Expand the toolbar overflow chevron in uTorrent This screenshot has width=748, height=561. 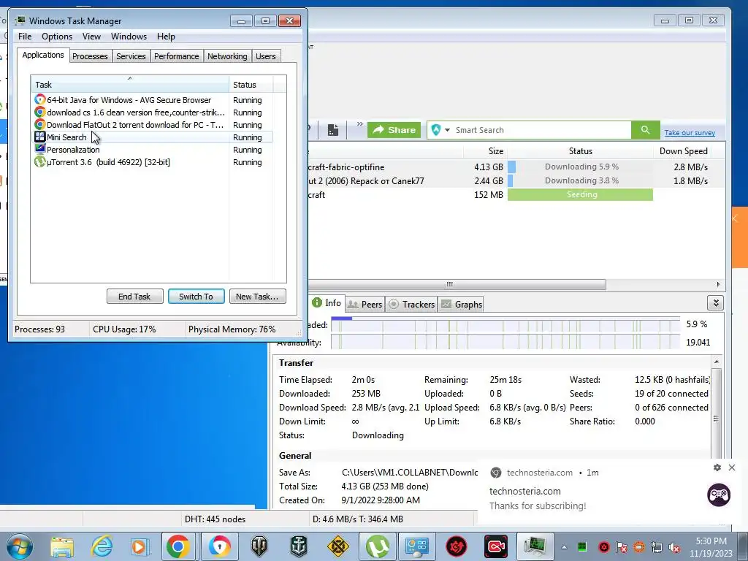click(360, 124)
